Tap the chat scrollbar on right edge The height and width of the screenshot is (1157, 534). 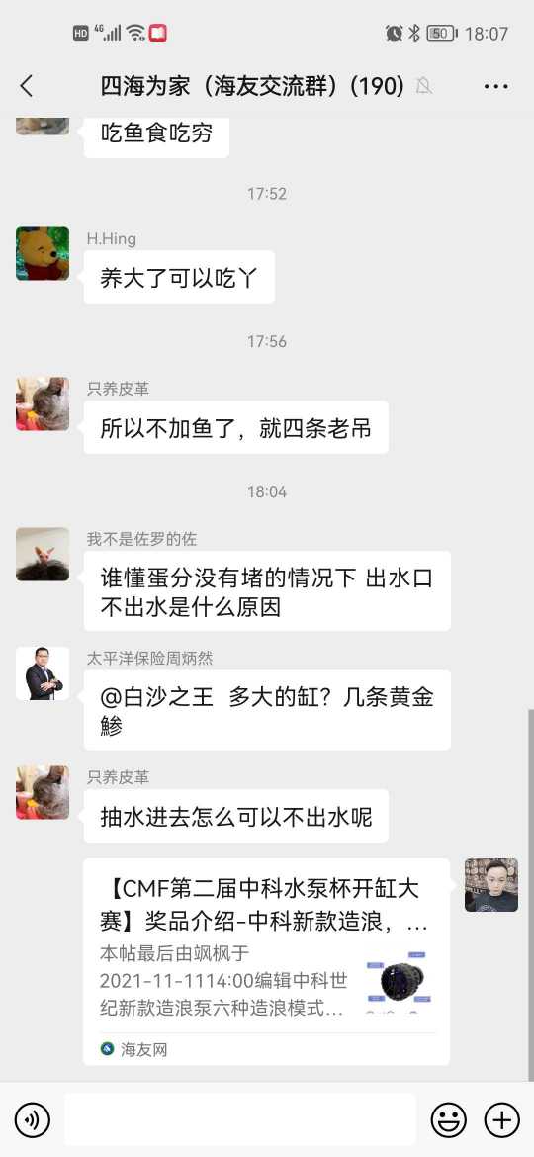[530, 893]
